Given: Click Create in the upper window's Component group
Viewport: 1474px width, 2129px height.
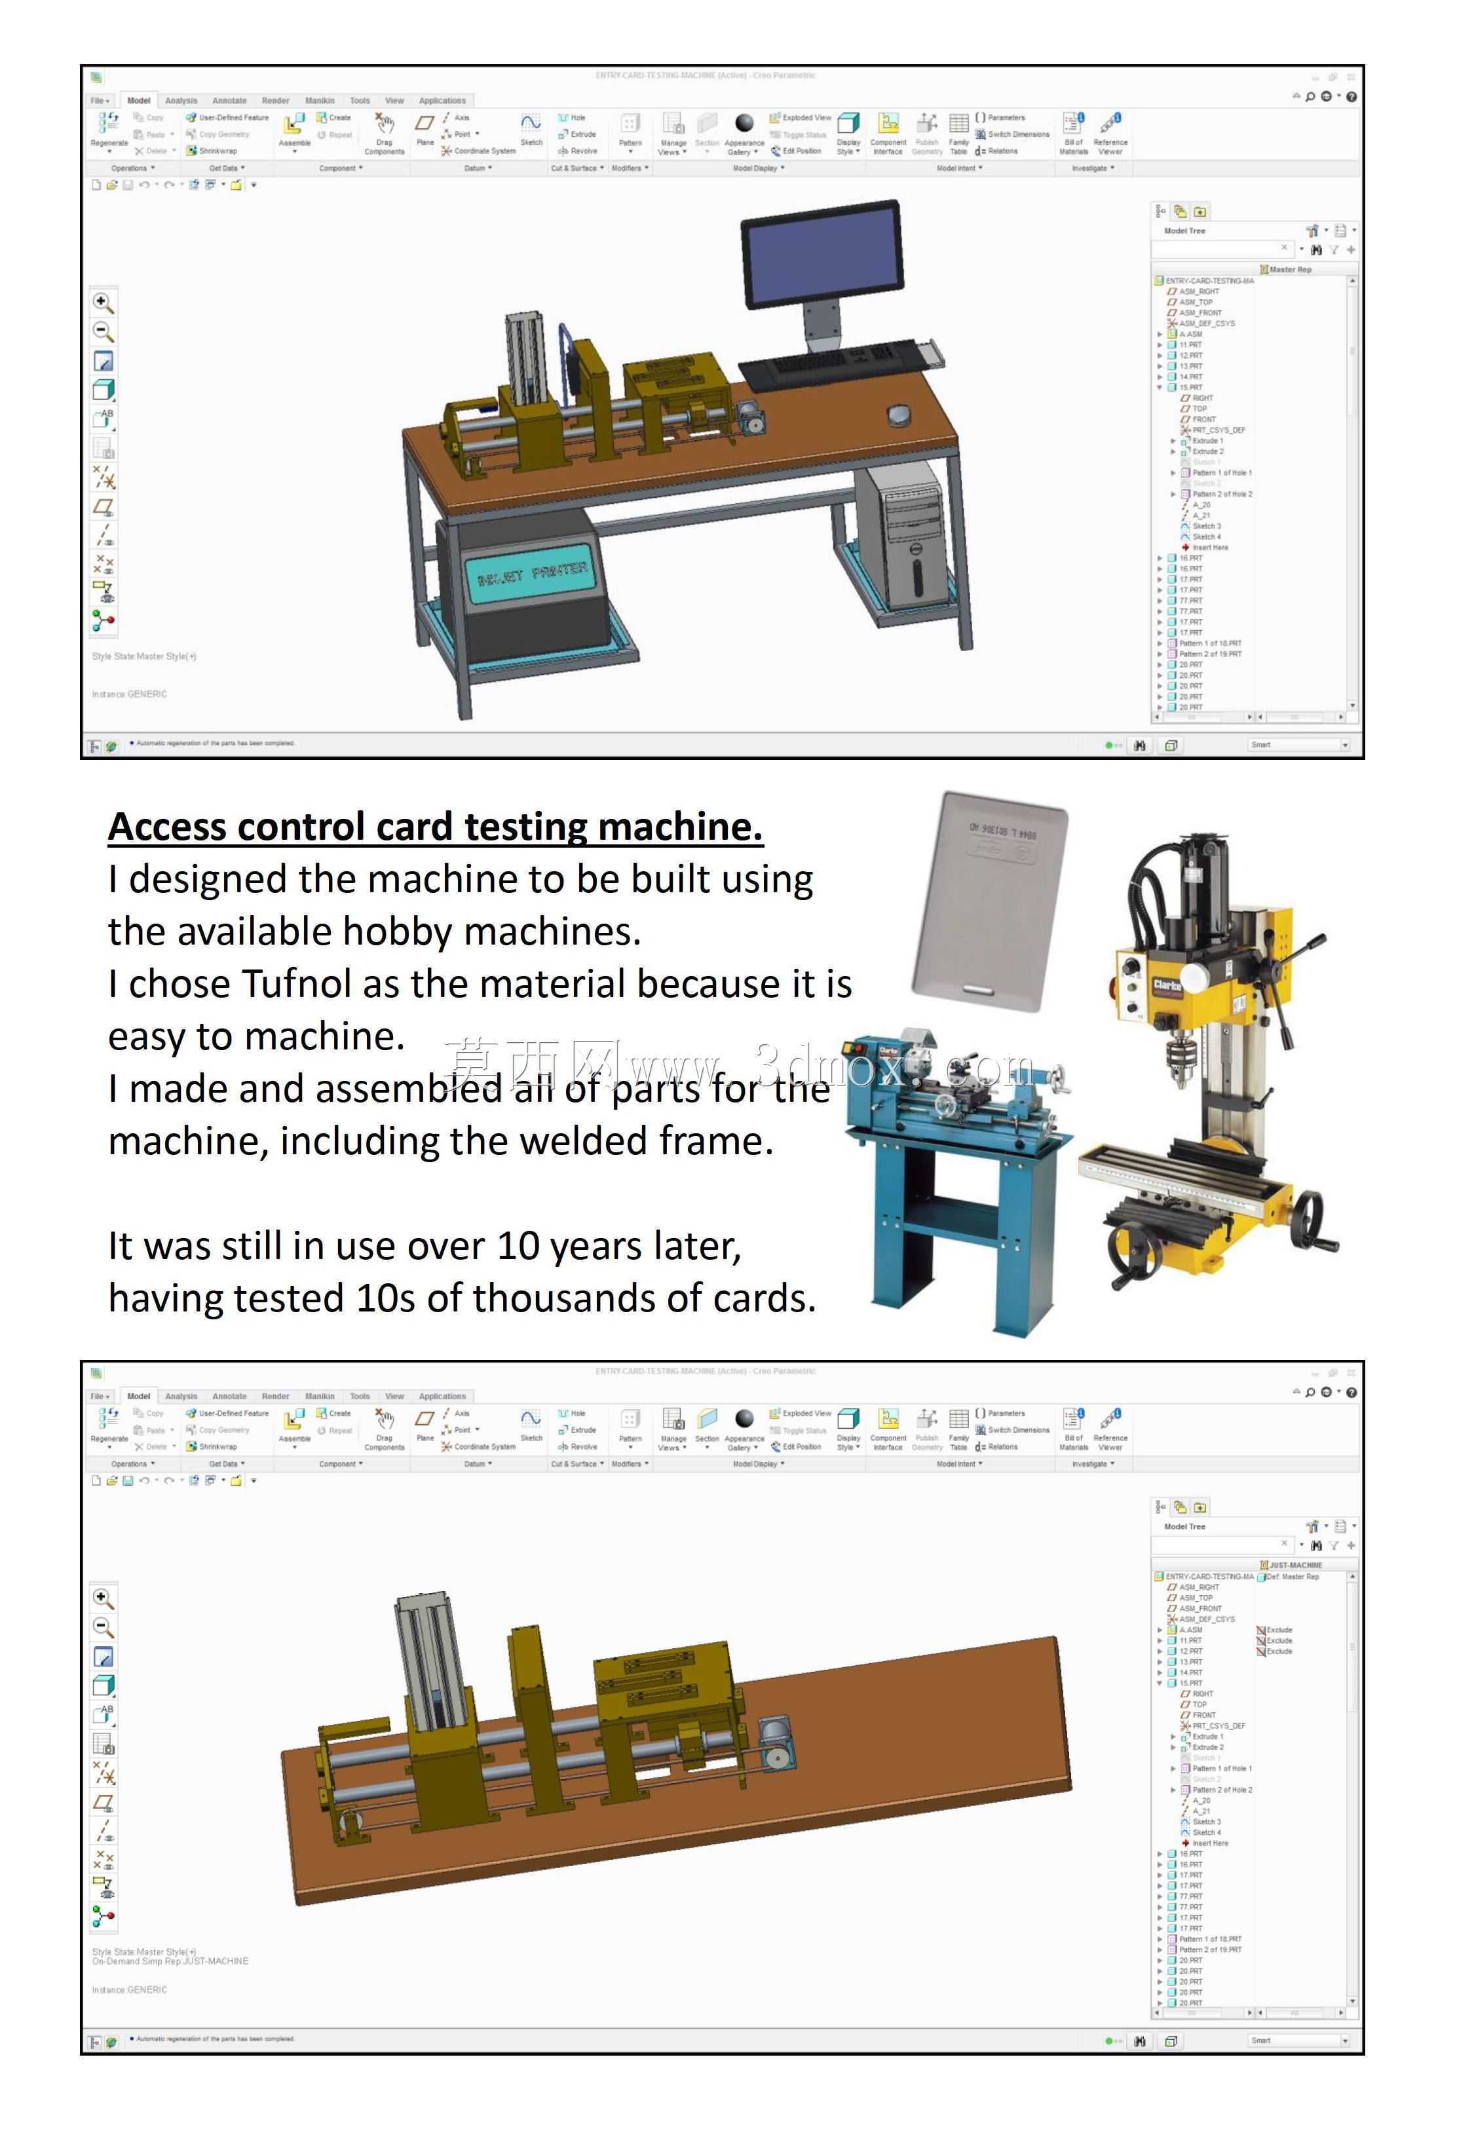Looking at the screenshot, I should pyautogui.click(x=333, y=117).
